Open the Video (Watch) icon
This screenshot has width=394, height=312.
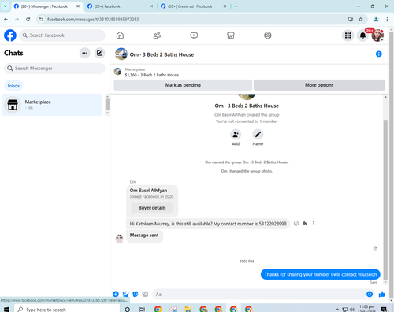click(x=194, y=35)
